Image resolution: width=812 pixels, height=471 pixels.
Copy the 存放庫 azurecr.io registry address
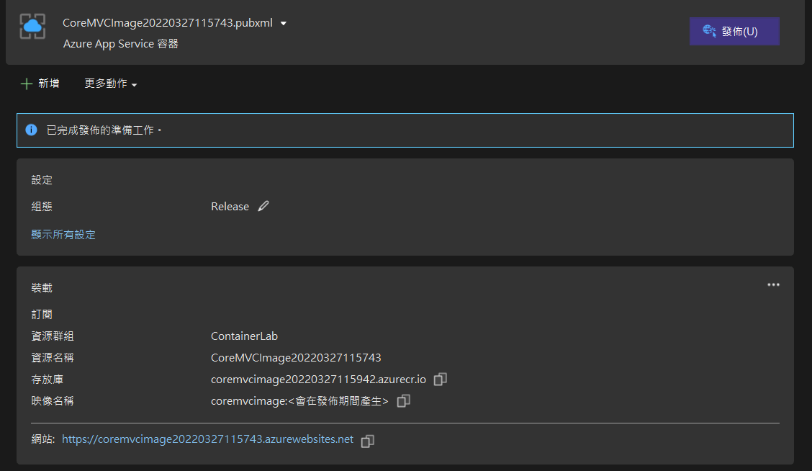pos(441,379)
